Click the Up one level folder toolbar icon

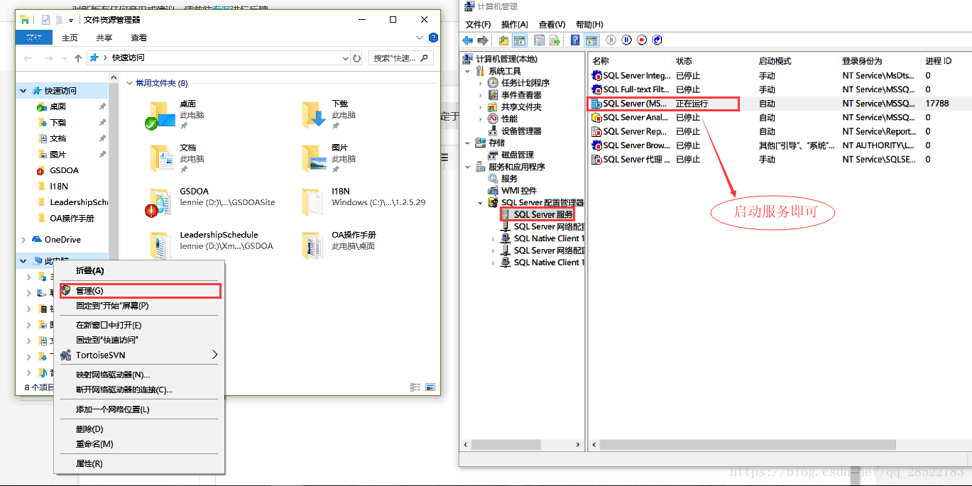coord(504,40)
